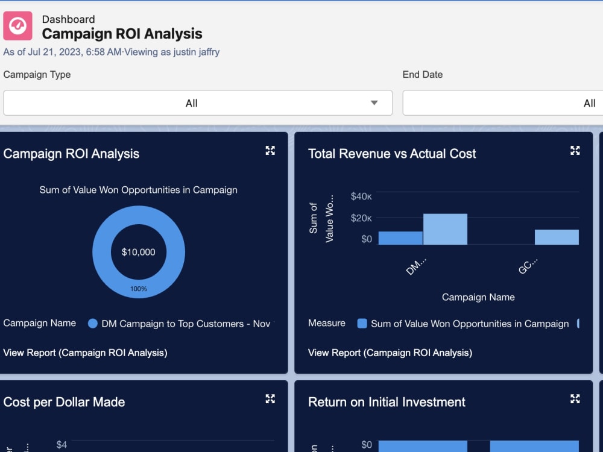Click the dark blue DM bar in chart
The width and height of the screenshot is (603, 452).
click(400, 238)
